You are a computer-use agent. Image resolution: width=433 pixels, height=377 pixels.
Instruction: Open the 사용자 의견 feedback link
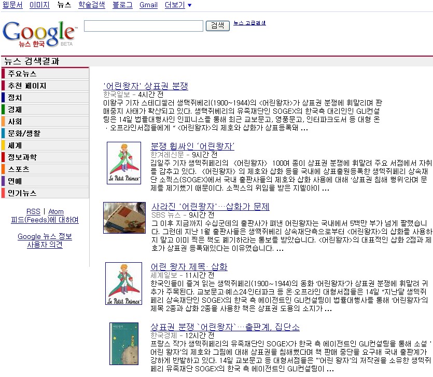(x=45, y=245)
